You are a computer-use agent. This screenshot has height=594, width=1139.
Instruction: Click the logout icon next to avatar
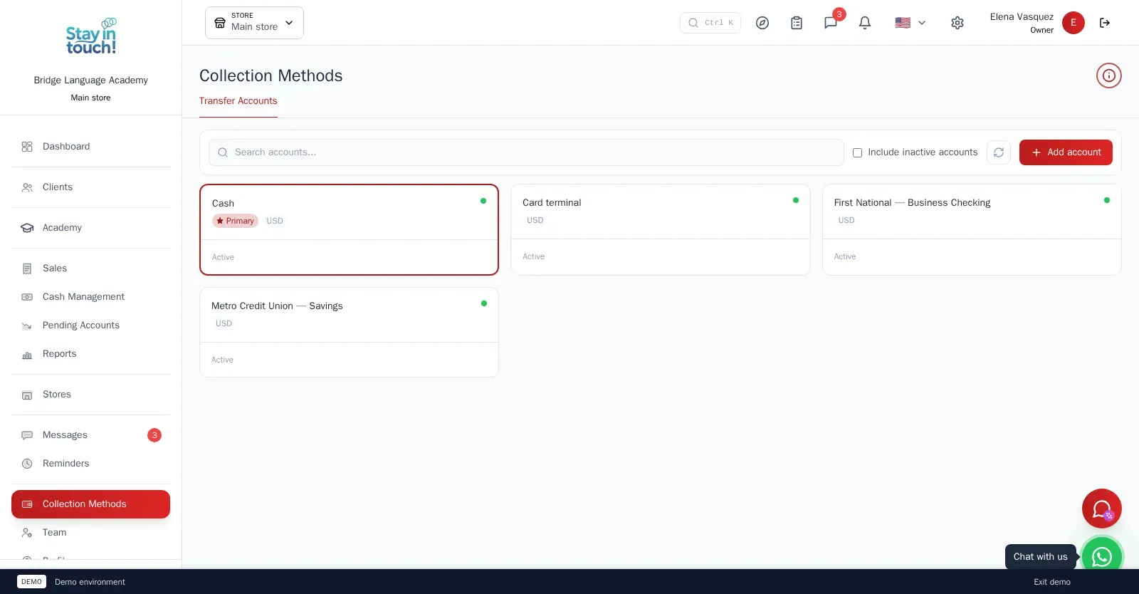tap(1105, 23)
